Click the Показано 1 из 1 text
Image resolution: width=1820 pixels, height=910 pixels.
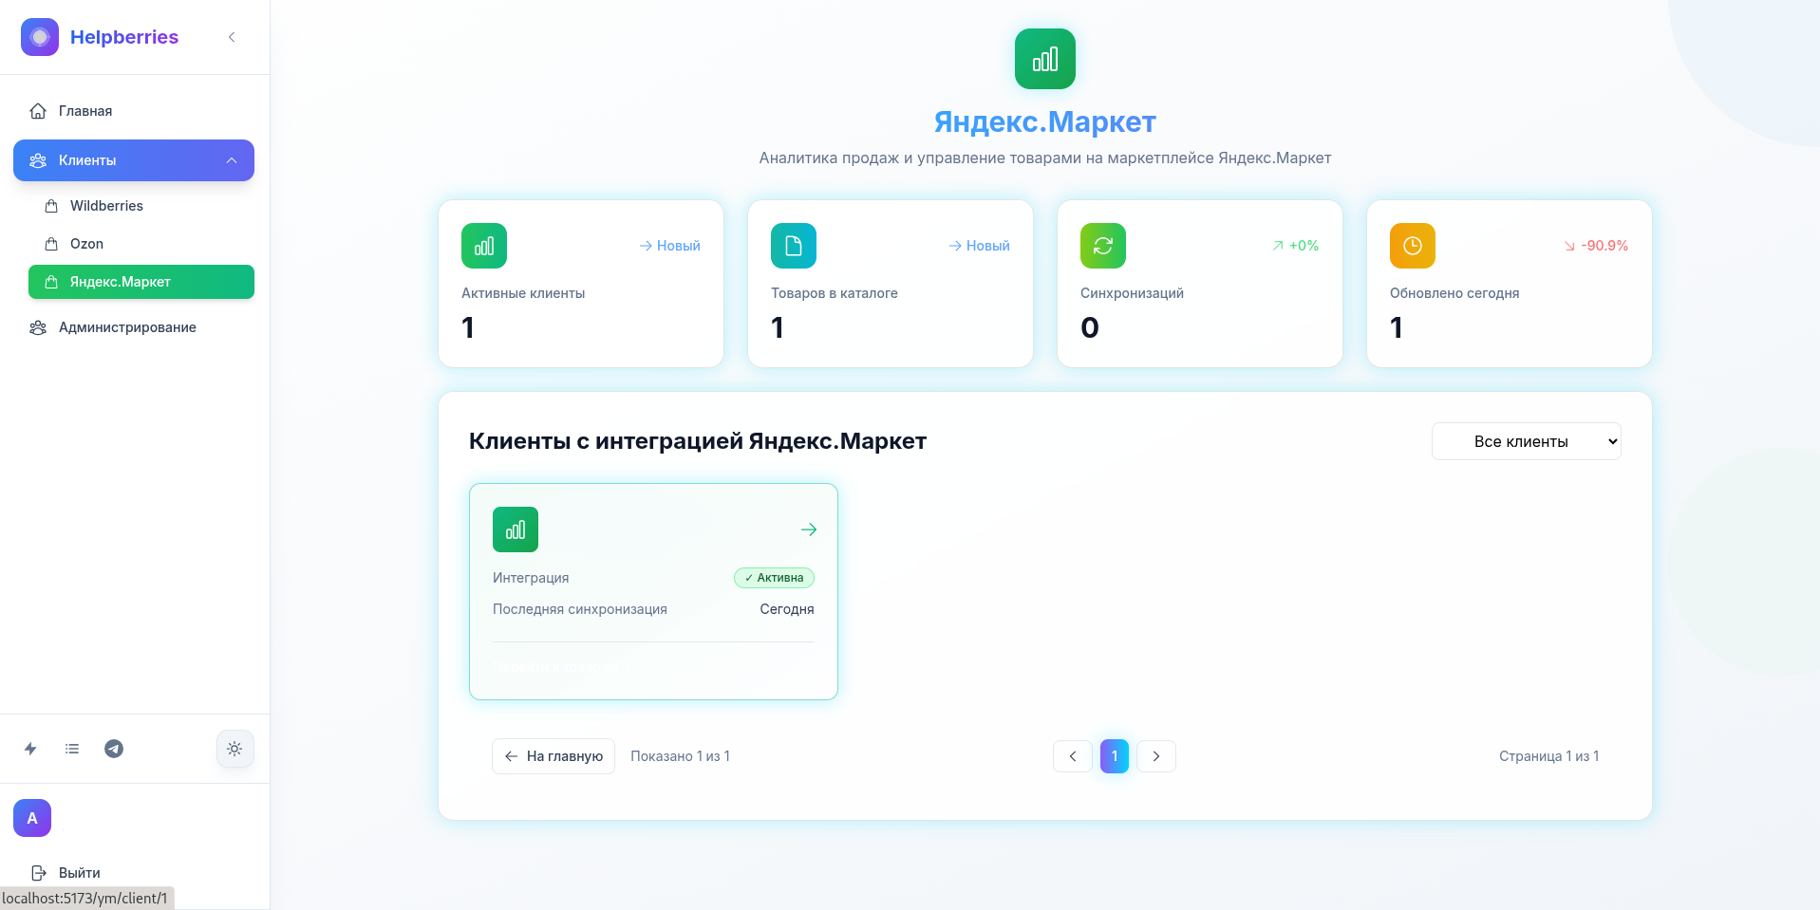coord(680,756)
